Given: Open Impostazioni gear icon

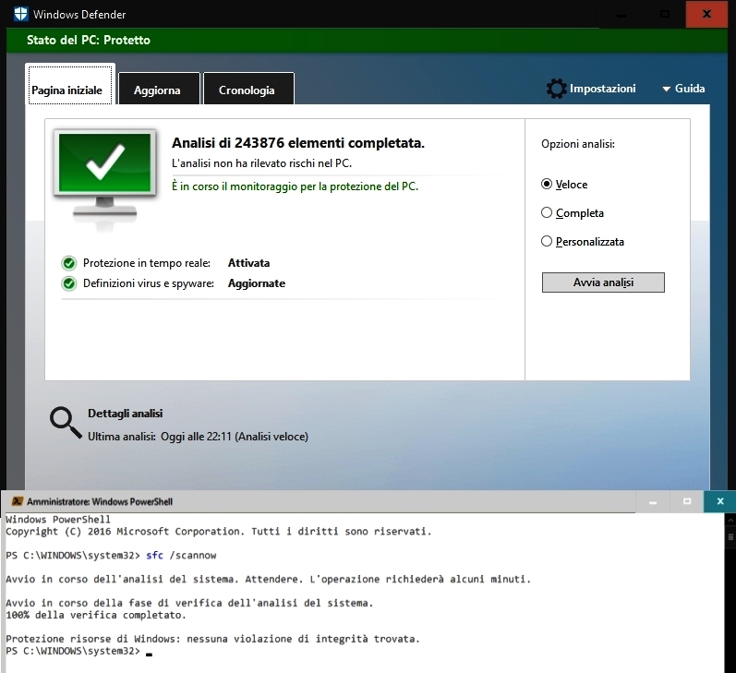Looking at the screenshot, I should click(556, 89).
